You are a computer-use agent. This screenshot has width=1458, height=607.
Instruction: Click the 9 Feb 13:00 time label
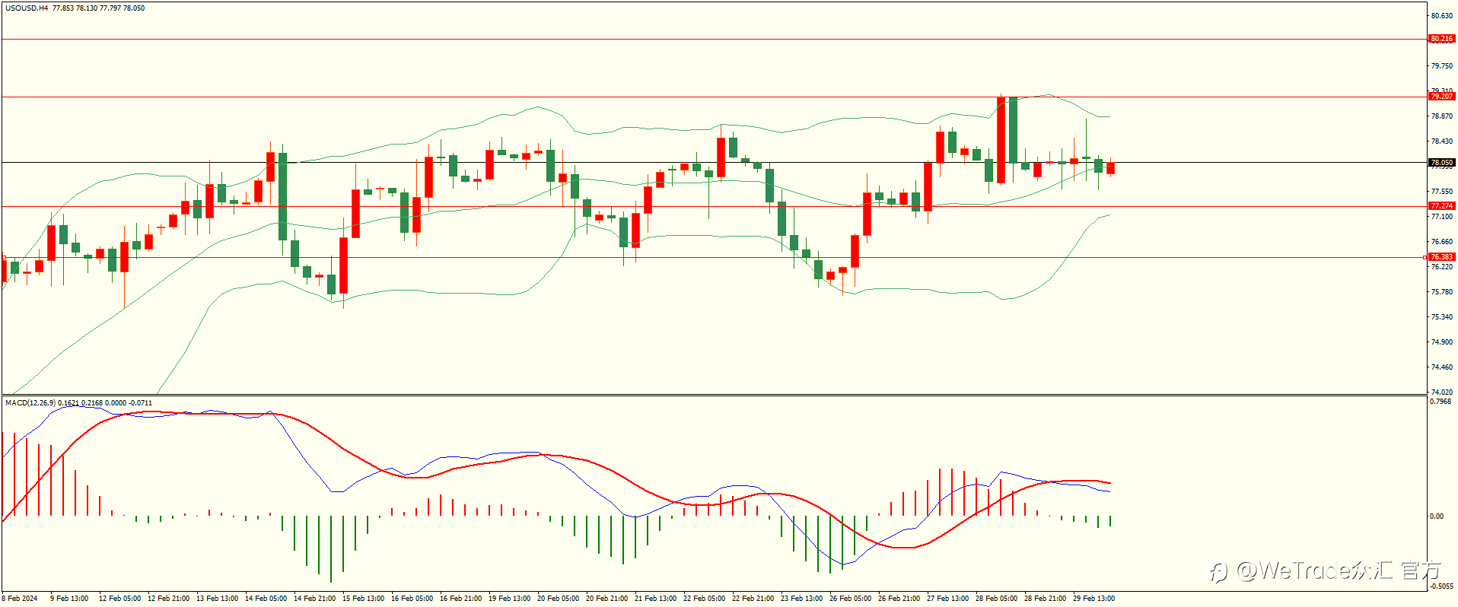69,599
